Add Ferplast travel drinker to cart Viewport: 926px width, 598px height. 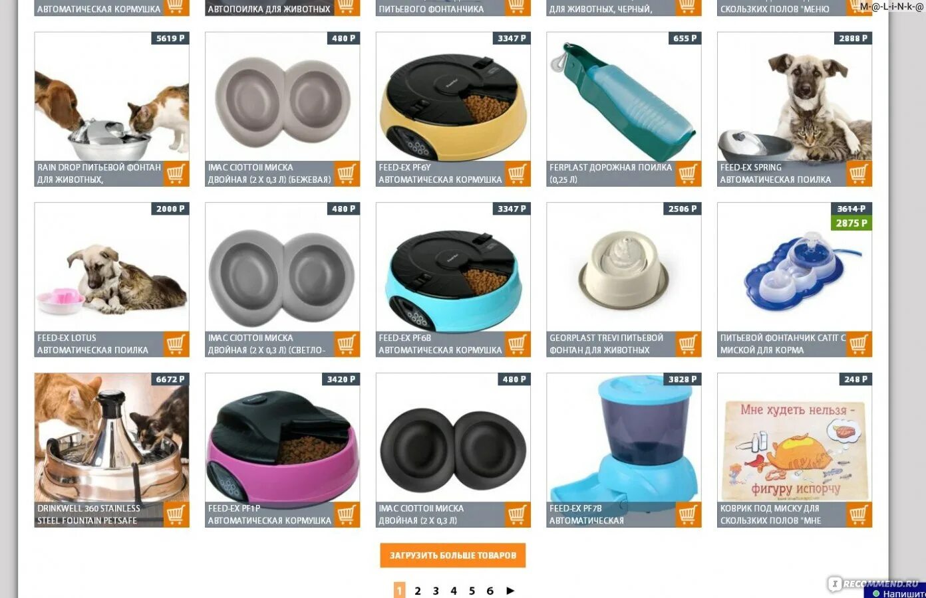point(689,174)
